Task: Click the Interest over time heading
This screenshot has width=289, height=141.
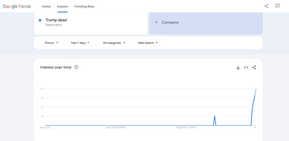Action: point(56,67)
